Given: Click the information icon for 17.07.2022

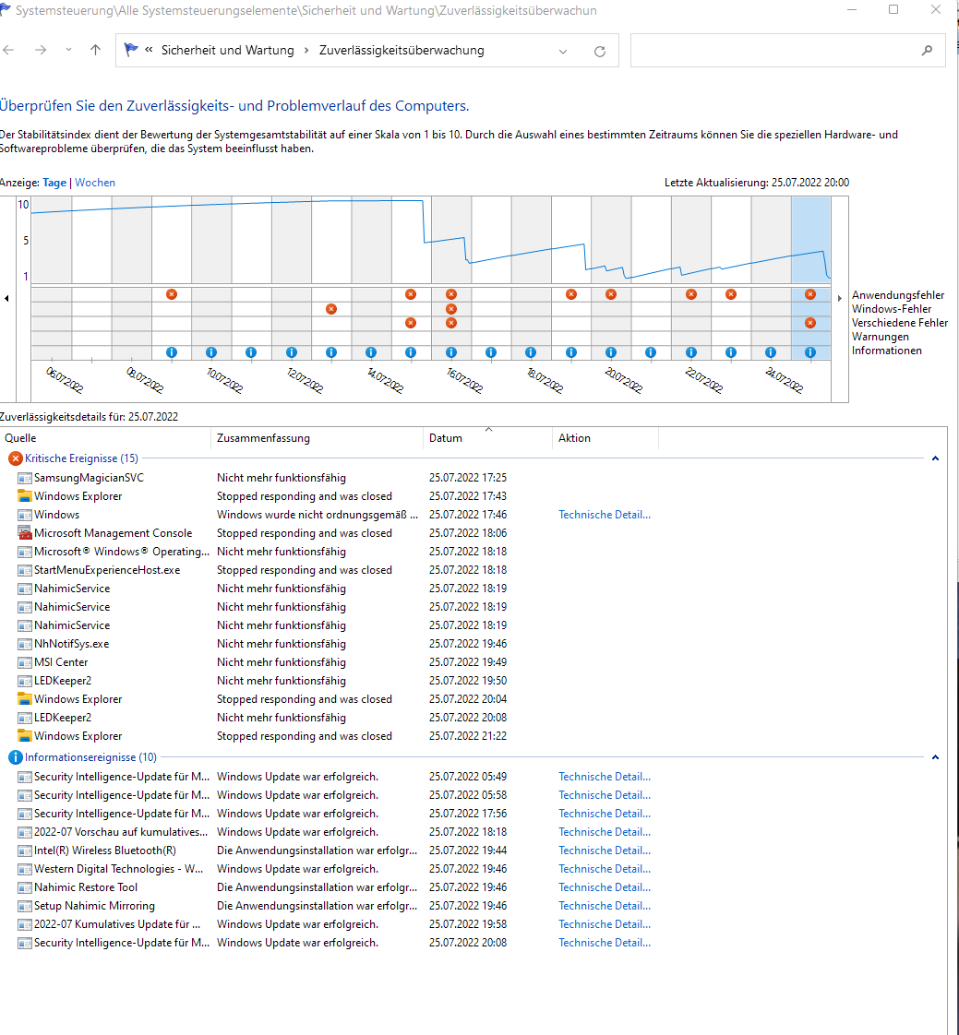Looking at the screenshot, I should tap(491, 352).
